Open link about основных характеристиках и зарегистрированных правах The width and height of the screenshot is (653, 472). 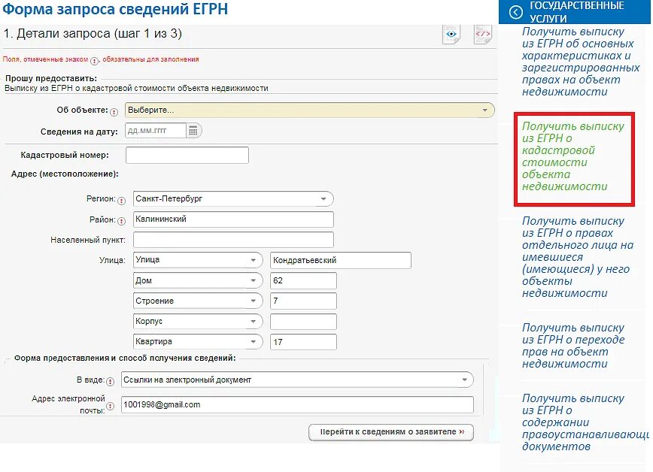(x=581, y=62)
